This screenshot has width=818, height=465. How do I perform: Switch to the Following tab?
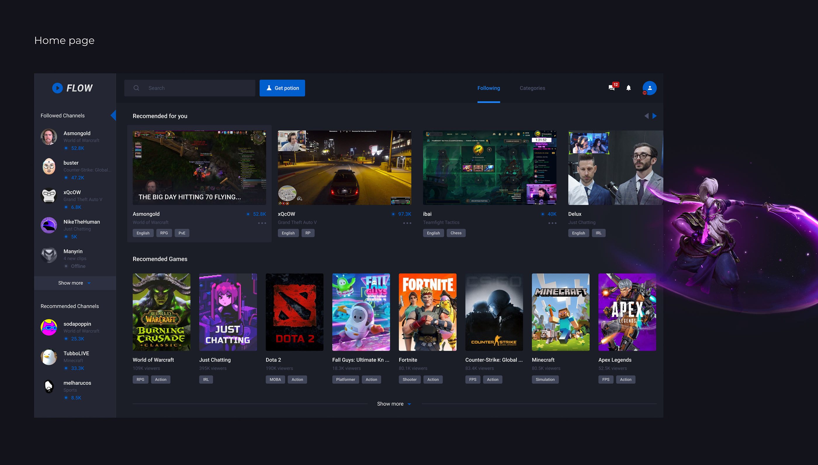(488, 88)
